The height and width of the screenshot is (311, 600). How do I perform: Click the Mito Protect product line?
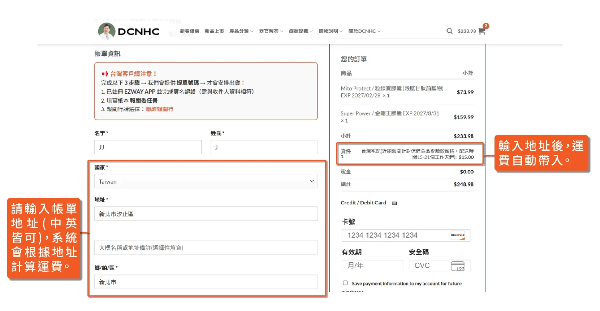pos(392,92)
